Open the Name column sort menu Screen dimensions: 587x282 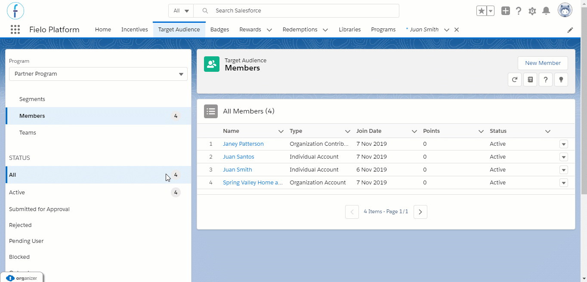[281, 131]
